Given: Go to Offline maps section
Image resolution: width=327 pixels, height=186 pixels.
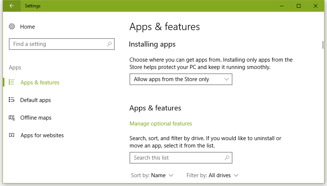Looking at the screenshot, I should [x=36, y=118].
